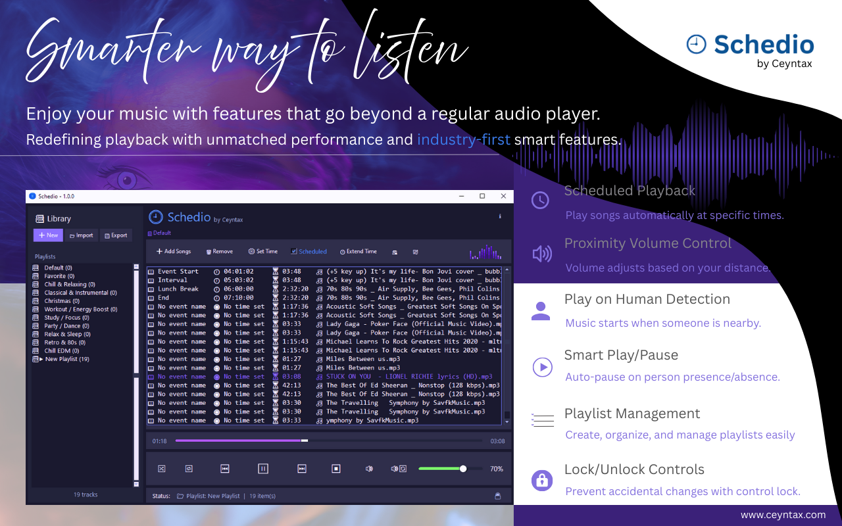Select the radio dot beside first Ed Sheeran row
This screenshot has width=842, height=526.
tap(217, 385)
